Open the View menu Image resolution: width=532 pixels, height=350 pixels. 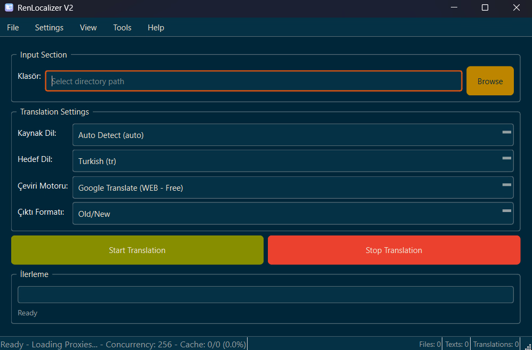(x=88, y=28)
